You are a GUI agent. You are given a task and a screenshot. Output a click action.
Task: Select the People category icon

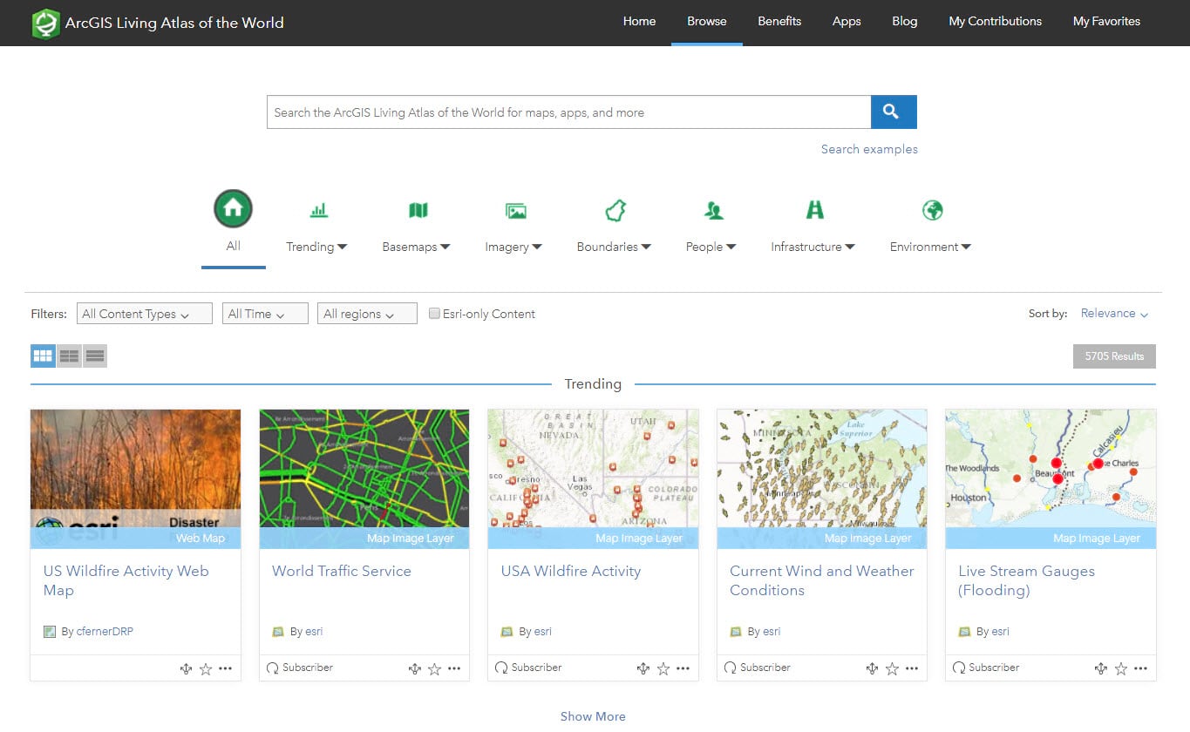click(711, 210)
